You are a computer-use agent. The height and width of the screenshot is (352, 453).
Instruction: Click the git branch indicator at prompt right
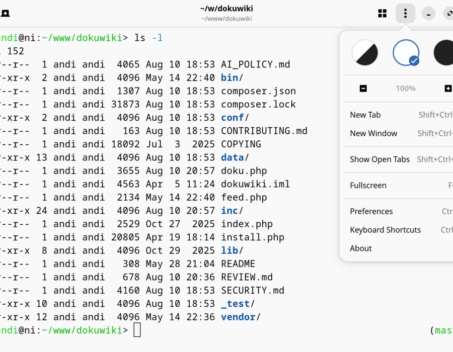tap(441, 330)
